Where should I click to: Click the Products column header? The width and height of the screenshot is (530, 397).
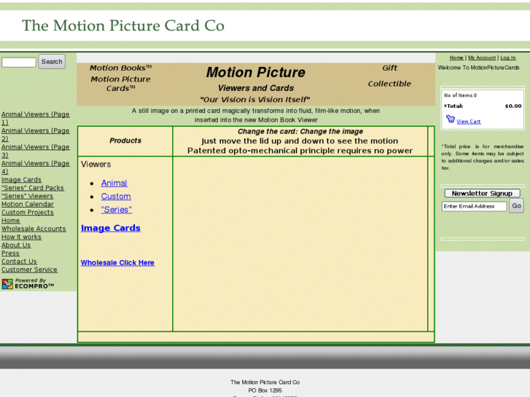[x=125, y=141]
